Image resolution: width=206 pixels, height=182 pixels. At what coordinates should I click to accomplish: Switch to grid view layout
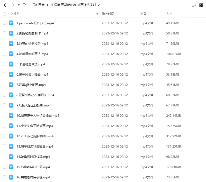[x=201, y=5]
